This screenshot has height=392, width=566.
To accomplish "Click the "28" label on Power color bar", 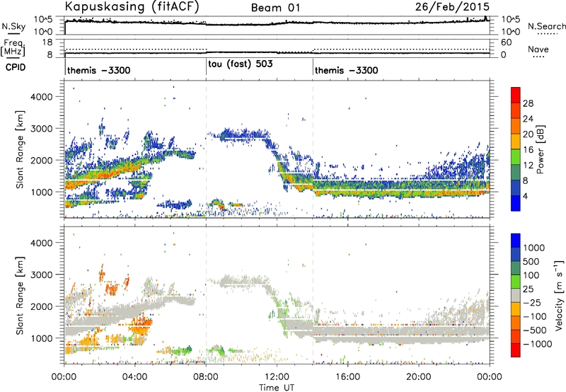I will coord(528,103).
